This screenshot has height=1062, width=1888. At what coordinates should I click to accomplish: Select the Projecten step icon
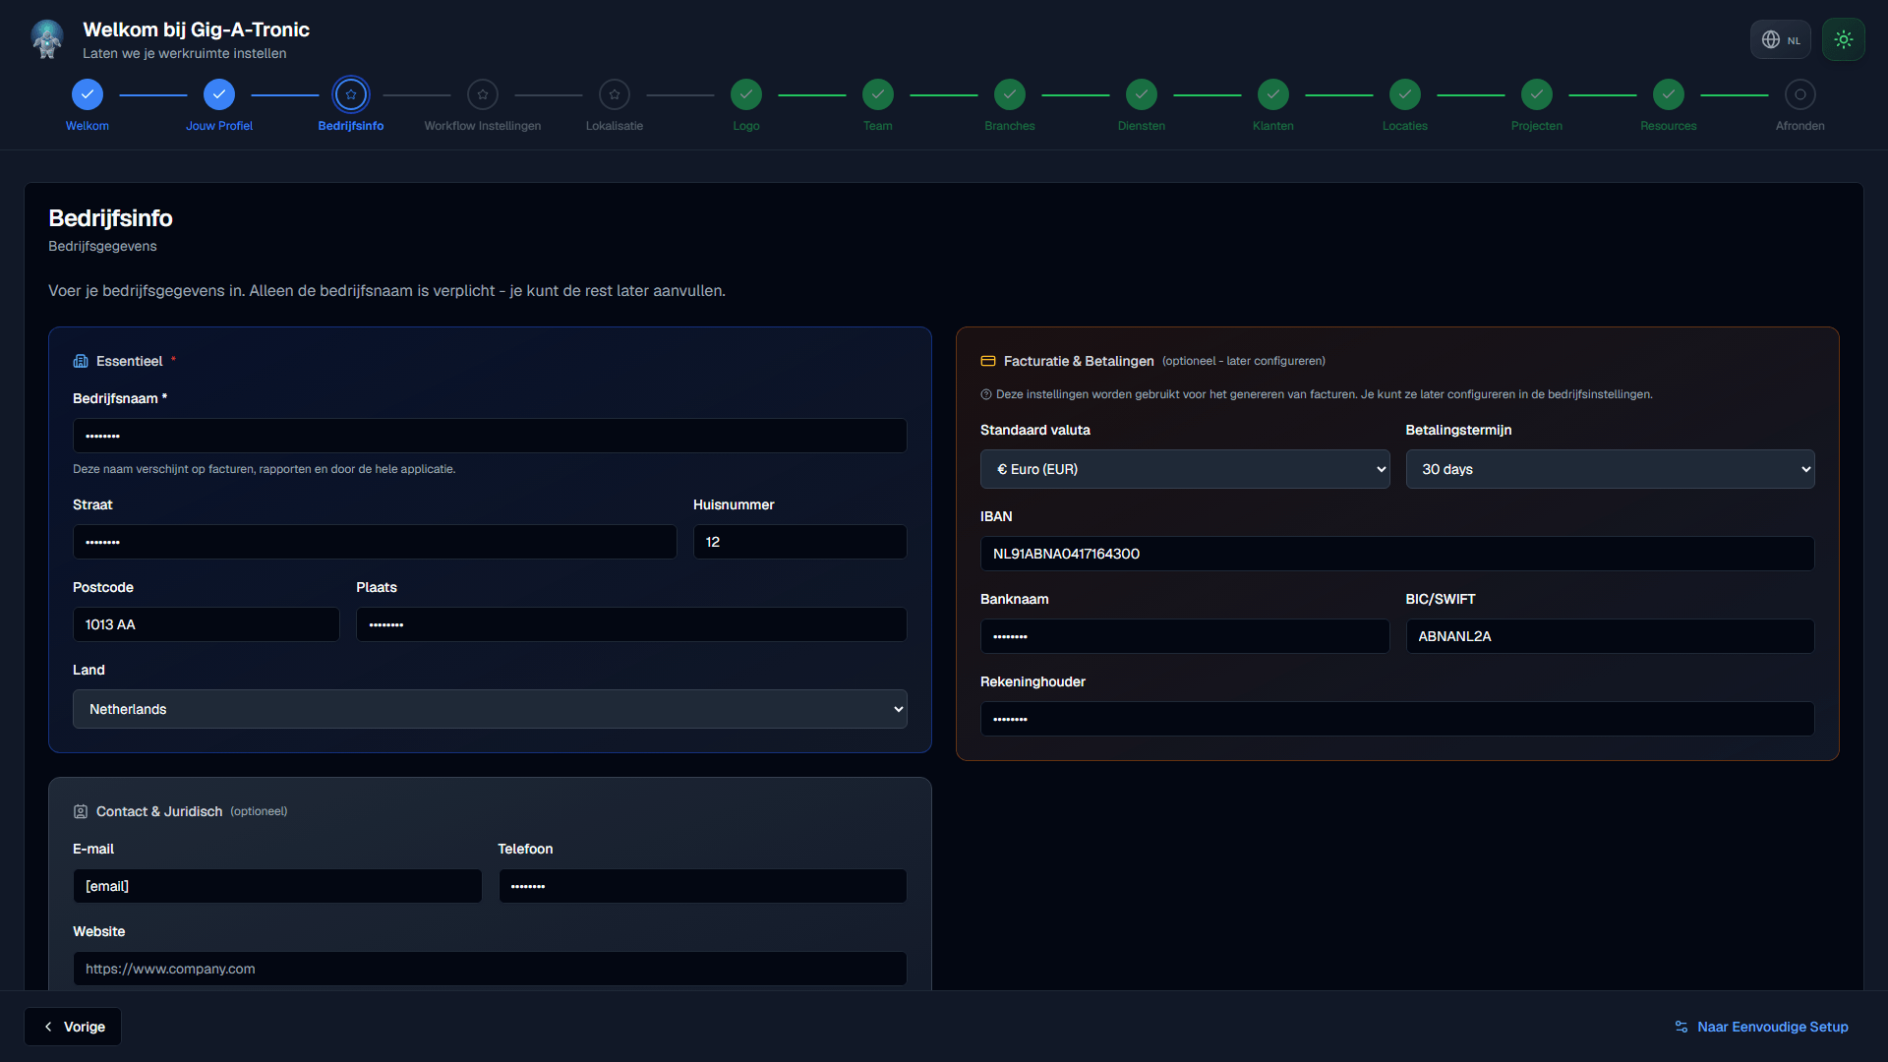(x=1537, y=94)
